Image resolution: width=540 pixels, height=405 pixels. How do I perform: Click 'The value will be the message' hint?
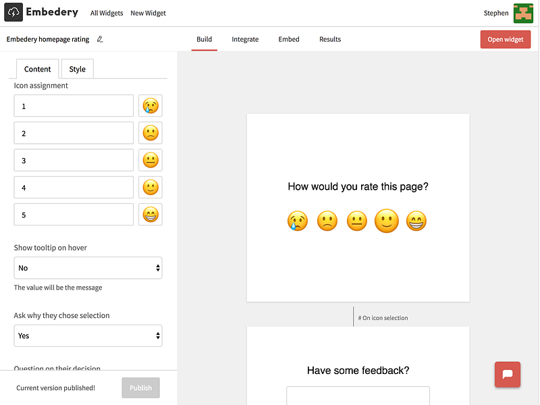coord(58,288)
